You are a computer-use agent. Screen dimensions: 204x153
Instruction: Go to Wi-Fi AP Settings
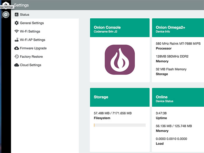click(45, 40)
